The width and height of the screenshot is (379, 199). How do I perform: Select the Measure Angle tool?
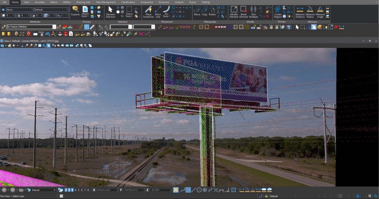coord(320,12)
